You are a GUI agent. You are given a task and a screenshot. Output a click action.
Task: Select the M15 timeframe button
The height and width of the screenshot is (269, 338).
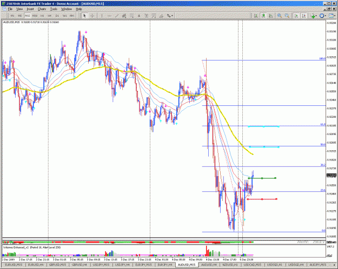coord(28,16)
